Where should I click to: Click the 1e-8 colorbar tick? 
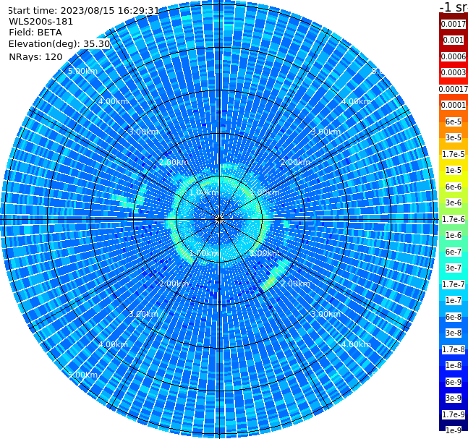454,365
